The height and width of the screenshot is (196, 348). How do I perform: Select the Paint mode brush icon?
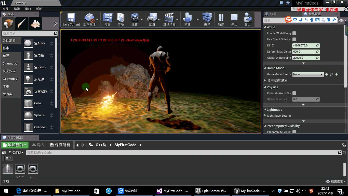[22, 24]
